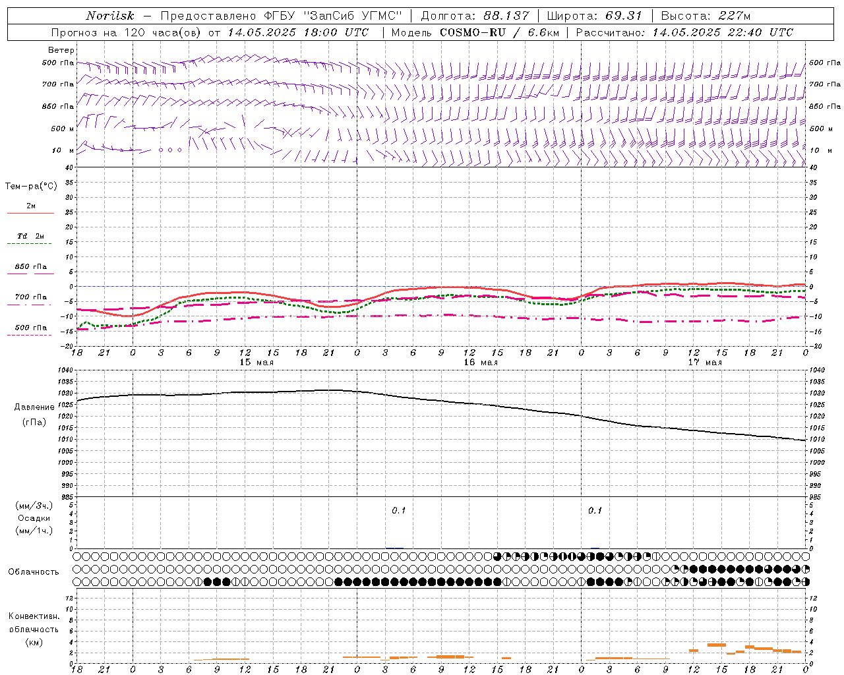Screen dimensions: 844x675
Task: Click 'Прогноз на 120 часа(ов)' forecast text
Action: pyautogui.click(x=127, y=32)
